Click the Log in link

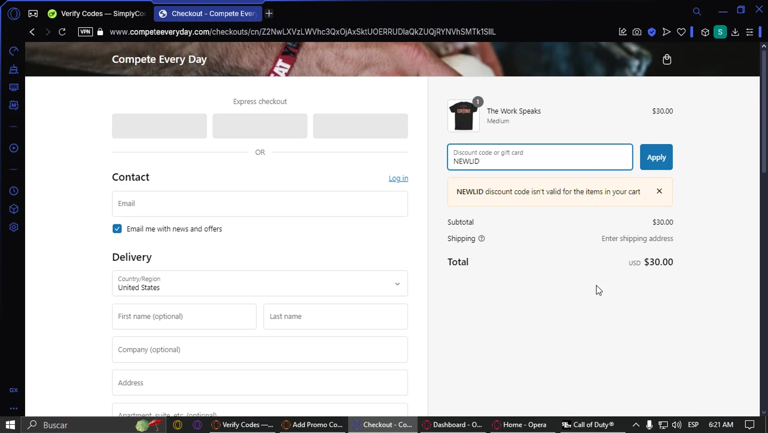398,178
